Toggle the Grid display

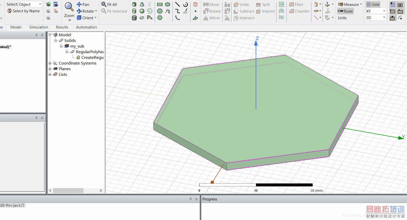coord(373,4)
